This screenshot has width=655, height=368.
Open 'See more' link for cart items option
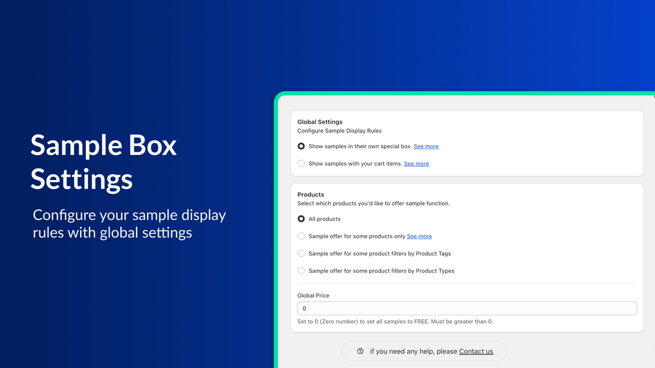416,164
